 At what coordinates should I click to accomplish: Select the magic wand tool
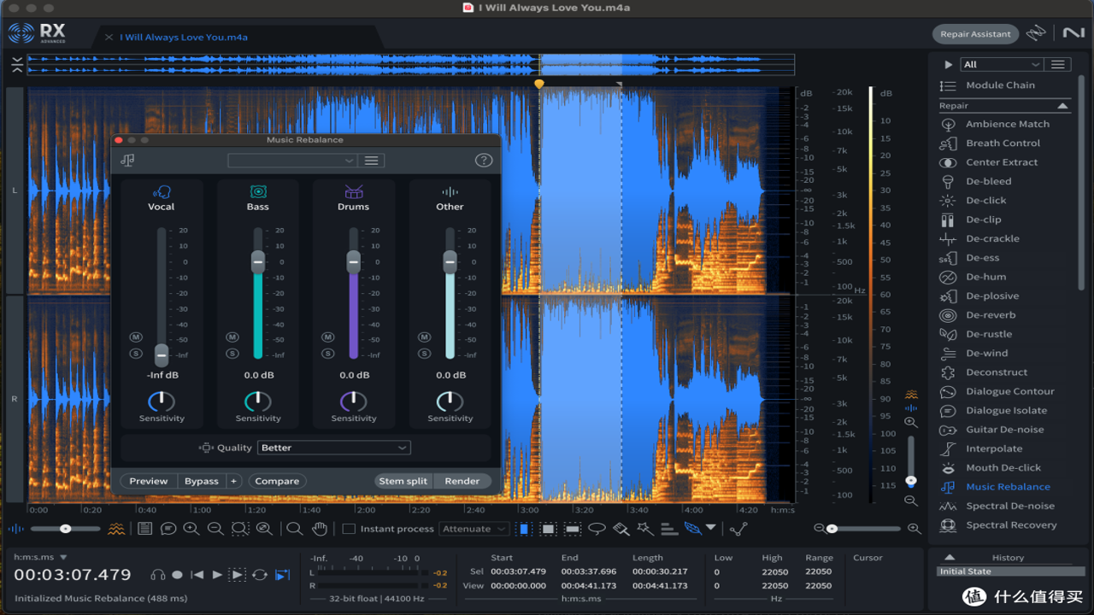pos(645,529)
